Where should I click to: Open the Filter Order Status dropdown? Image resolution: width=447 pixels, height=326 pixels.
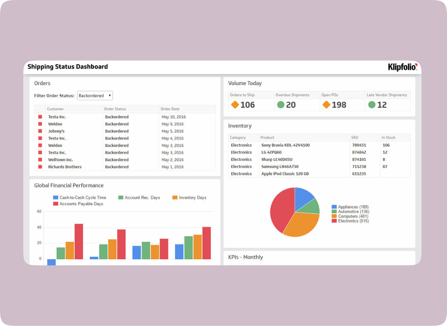click(95, 96)
